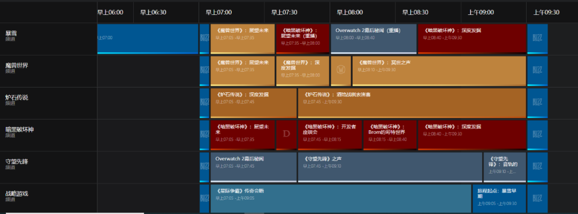Click BLIZZ block ending the 守望先锋 channel row
The width and height of the screenshot is (578, 214).
537,167
